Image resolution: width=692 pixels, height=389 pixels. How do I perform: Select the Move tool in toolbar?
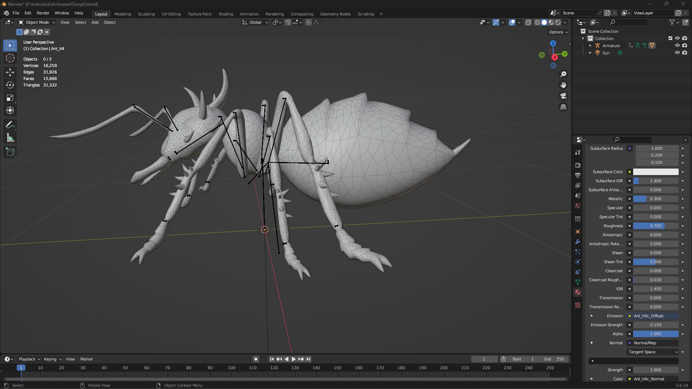[x=10, y=72]
